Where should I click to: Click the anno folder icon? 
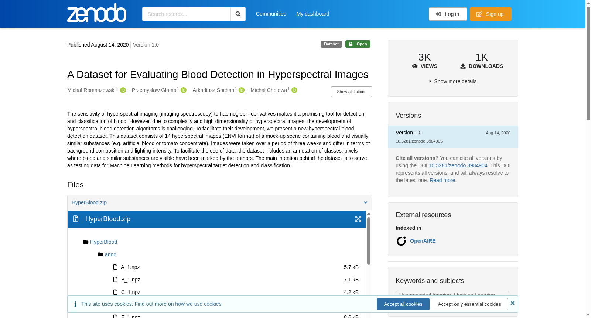100,254
